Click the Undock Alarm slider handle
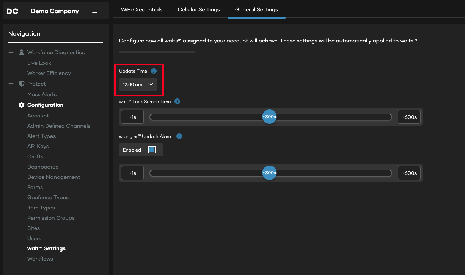Viewport: 465px width, 275px height. pos(269,173)
